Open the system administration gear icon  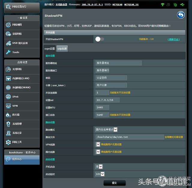[x=8, y=124]
